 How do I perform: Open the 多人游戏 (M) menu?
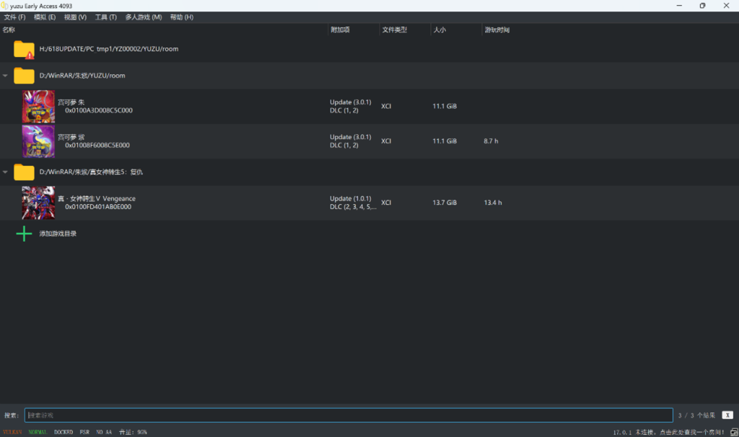pyautogui.click(x=143, y=17)
